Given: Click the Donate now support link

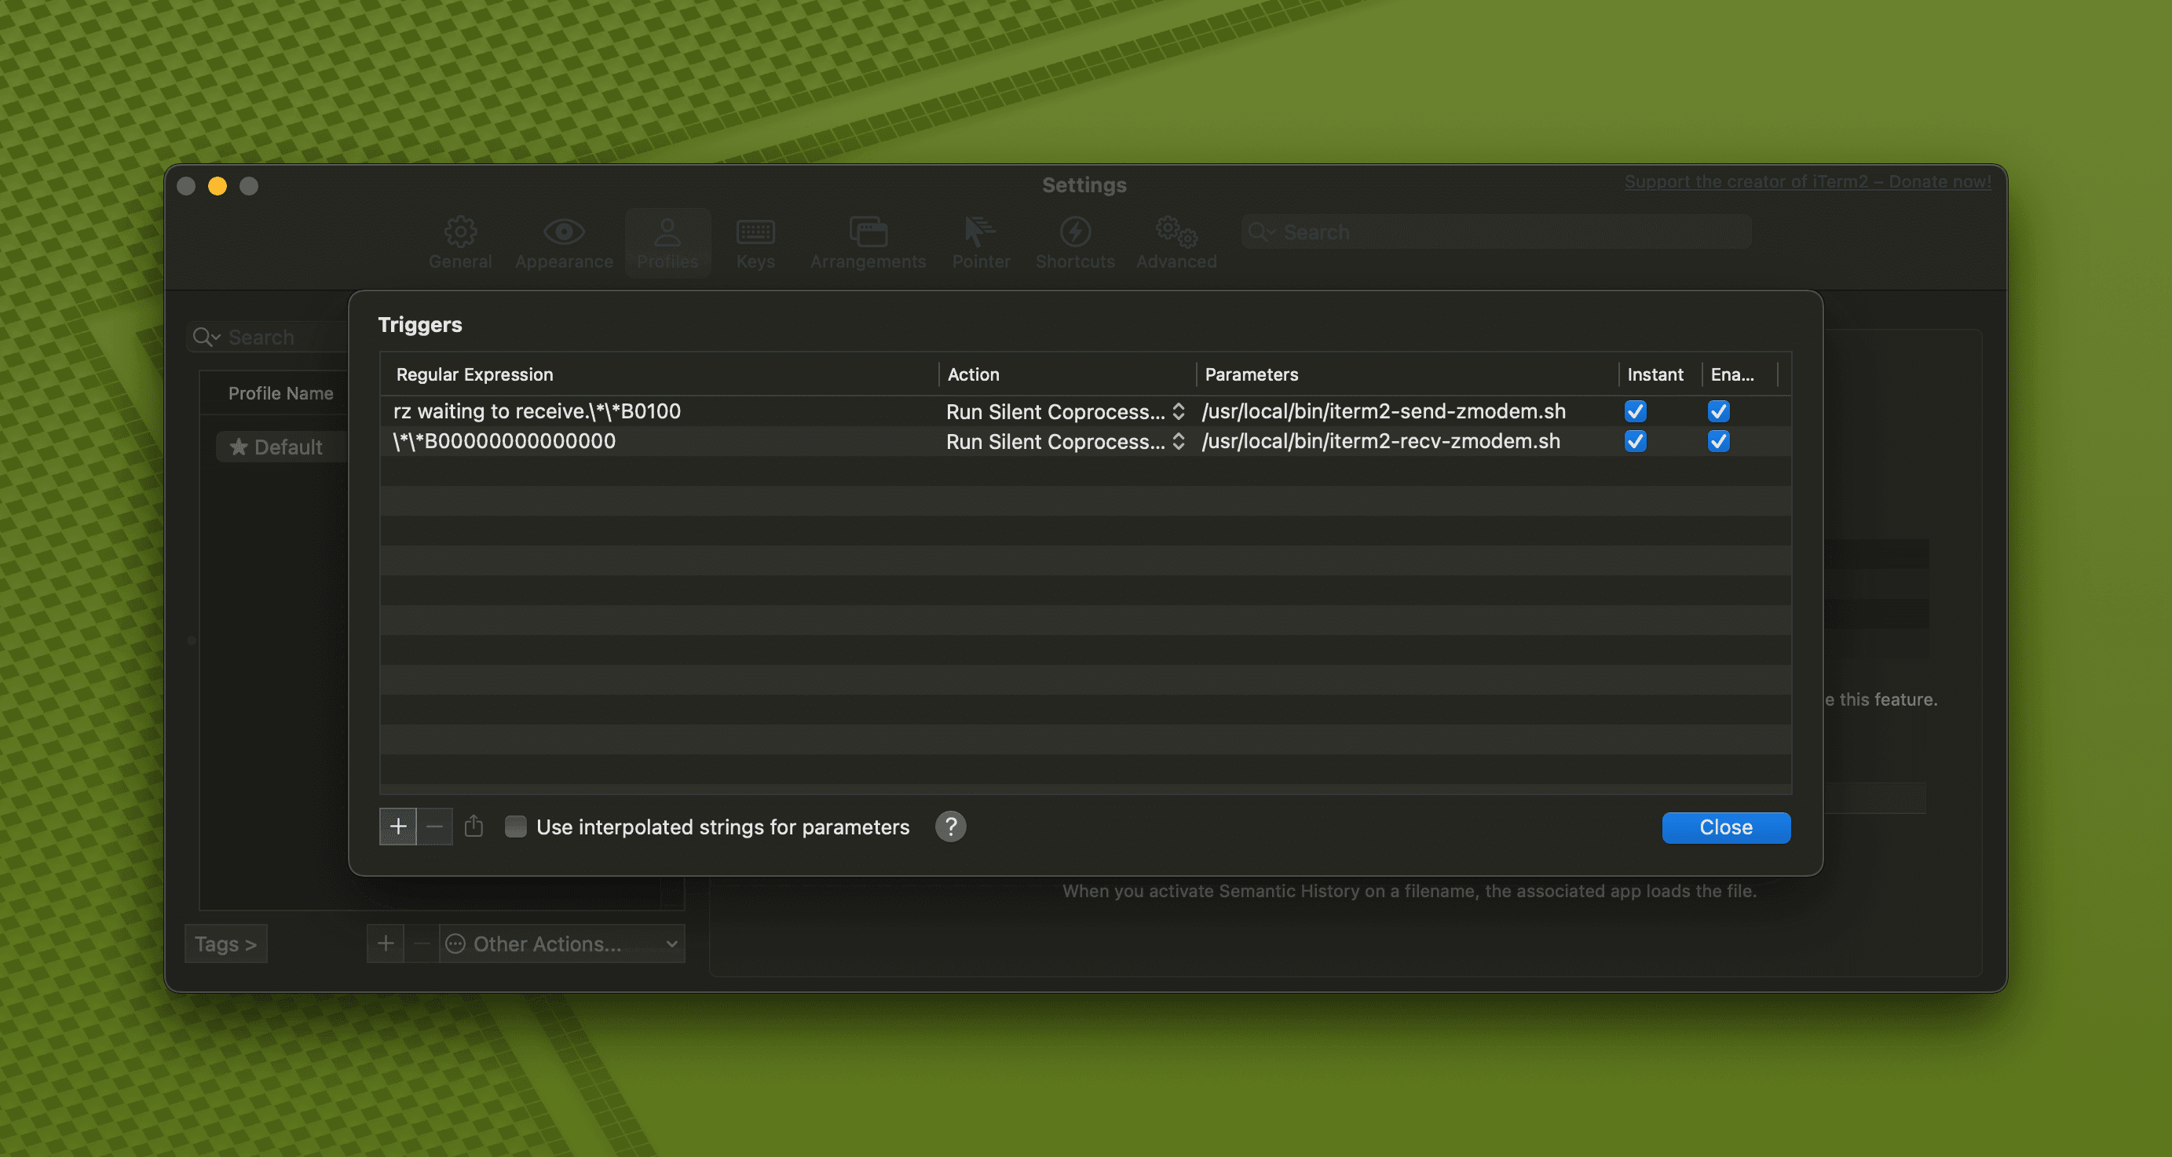Looking at the screenshot, I should [x=1807, y=182].
